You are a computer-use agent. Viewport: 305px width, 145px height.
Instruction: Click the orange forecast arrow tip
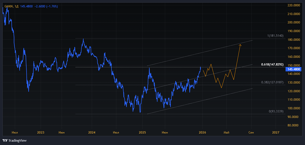point(240,45)
